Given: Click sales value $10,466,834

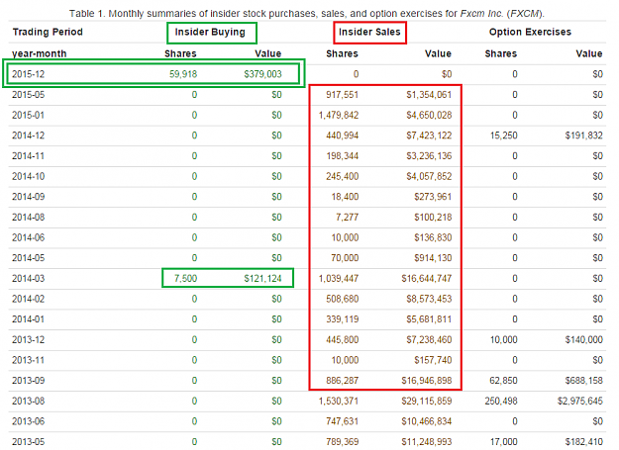Looking at the screenshot, I should [426, 421].
